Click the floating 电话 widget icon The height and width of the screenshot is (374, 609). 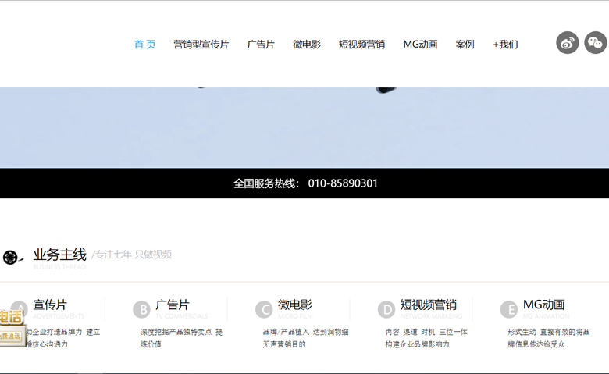10,325
